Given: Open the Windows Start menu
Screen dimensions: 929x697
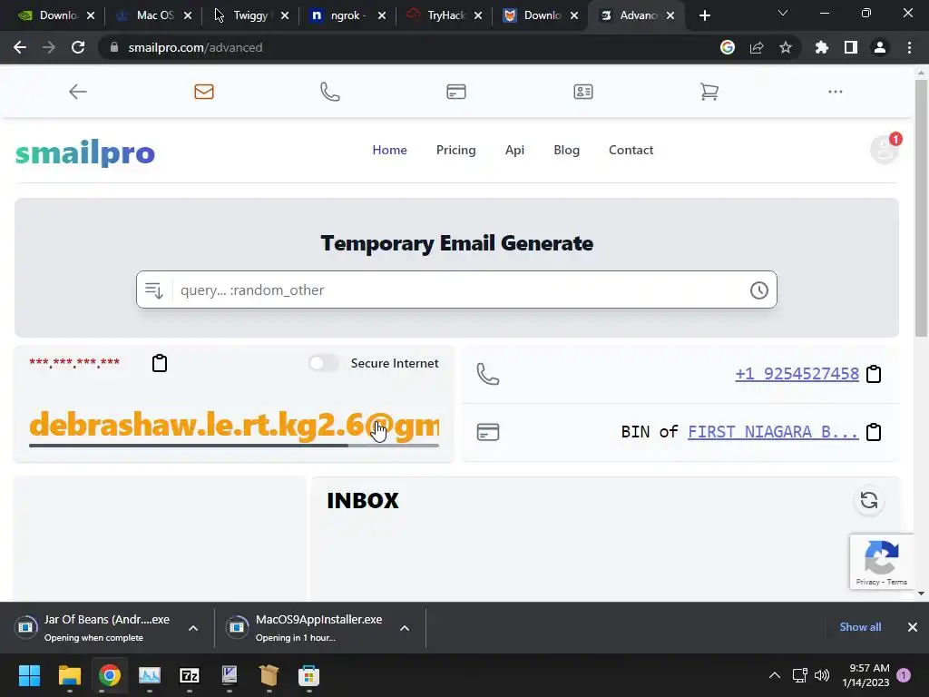Looking at the screenshot, I should (29, 675).
